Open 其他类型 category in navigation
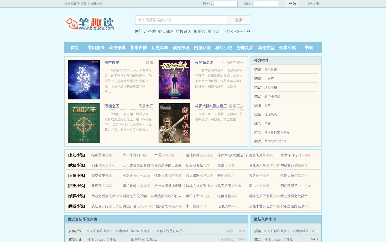 click(266, 48)
